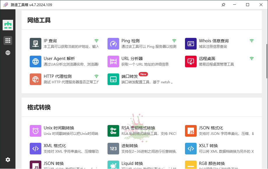Click the settings gear in the sidebar
268x169 pixels.
click(8, 160)
